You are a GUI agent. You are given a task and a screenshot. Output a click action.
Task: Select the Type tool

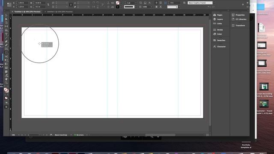[6, 34]
